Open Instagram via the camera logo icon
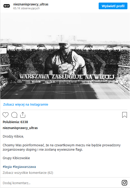130x188 pixels. pos(124,183)
